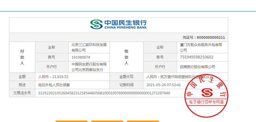
Task: Click the 金额大写 label cell
Action: tap(127, 77)
